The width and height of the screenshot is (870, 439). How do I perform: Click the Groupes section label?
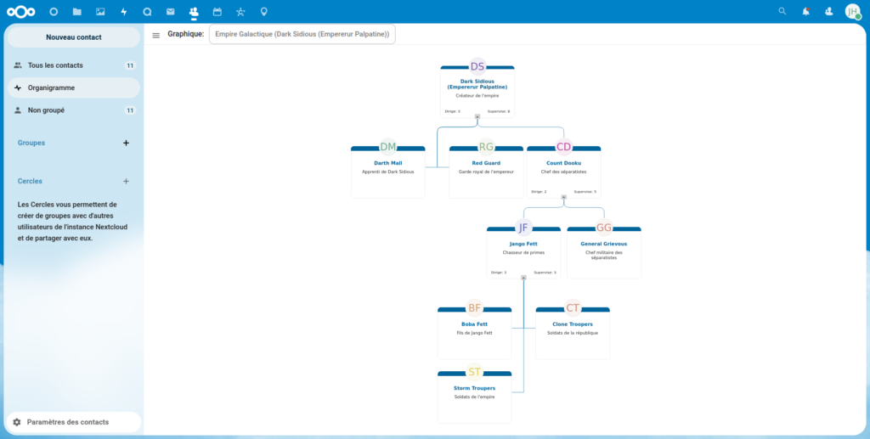(31, 143)
